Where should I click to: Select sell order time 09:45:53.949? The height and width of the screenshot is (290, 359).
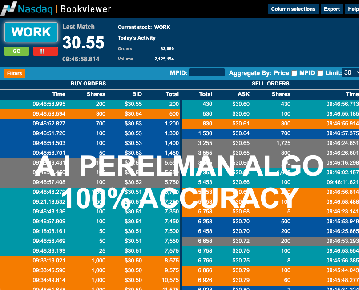click(x=343, y=222)
